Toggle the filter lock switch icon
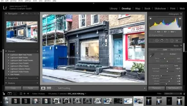The height and width of the screenshot is (106, 187). (x=184, y=94)
